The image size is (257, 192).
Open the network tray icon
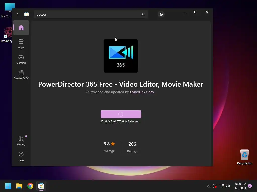pos(221,186)
